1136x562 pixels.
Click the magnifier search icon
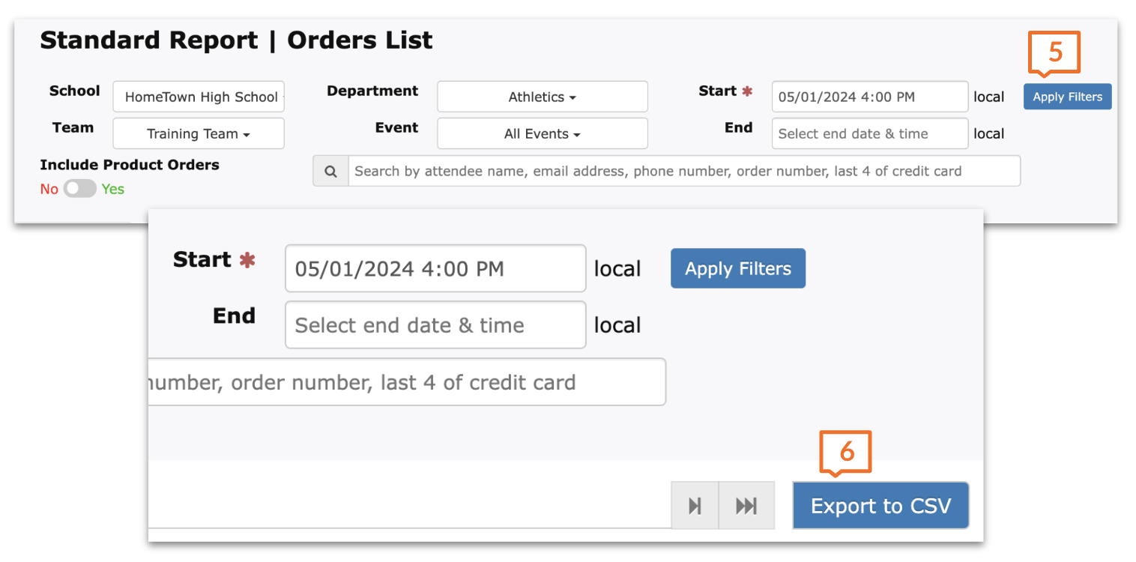(x=330, y=171)
